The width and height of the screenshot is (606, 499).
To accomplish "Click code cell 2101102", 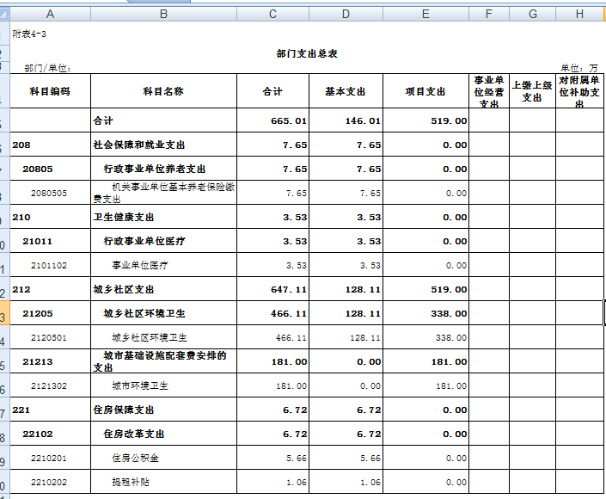I will point(50,265).
